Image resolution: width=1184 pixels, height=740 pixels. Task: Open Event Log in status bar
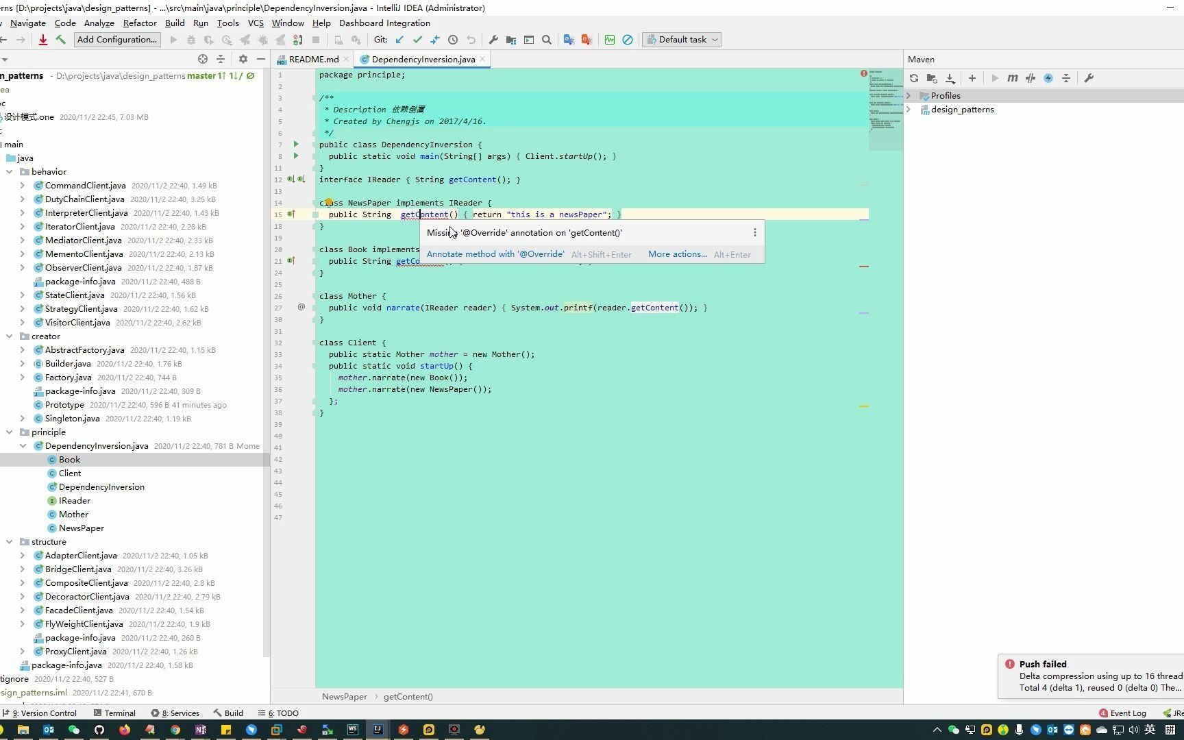1122,713
